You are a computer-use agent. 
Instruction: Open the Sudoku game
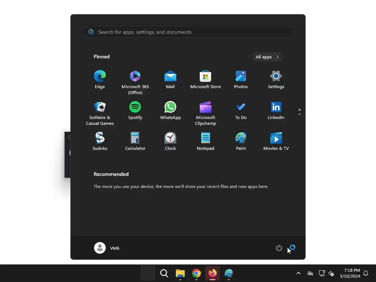click(x=100, y=141)
